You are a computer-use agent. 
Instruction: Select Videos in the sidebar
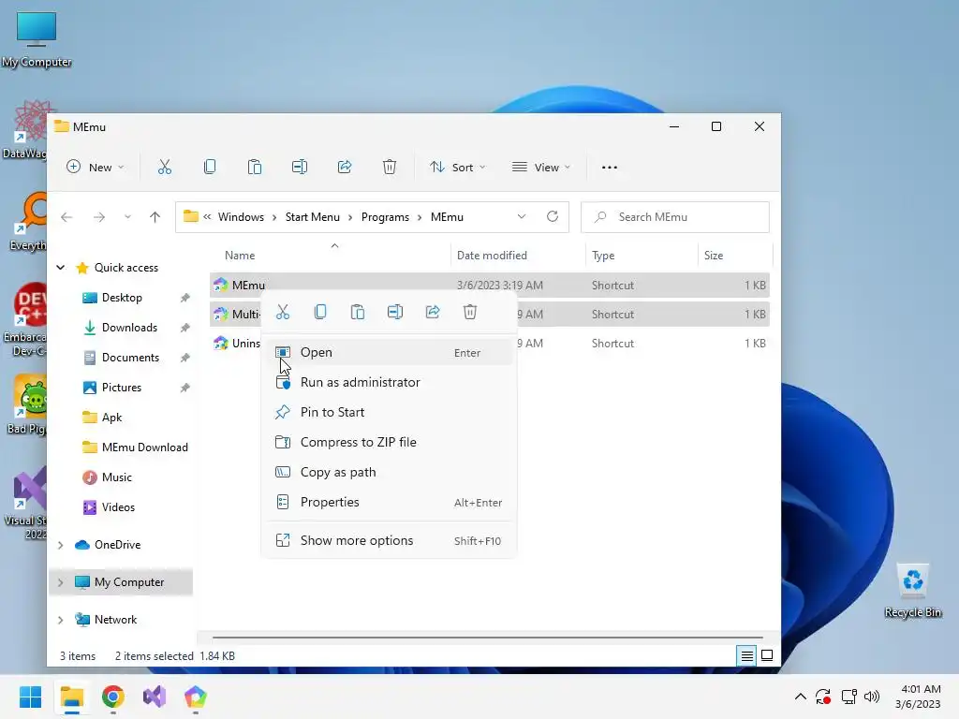(x=118, y=507)
